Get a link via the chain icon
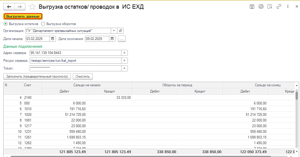The height and width of the screenshot is (157, 300). click(279, 7)
